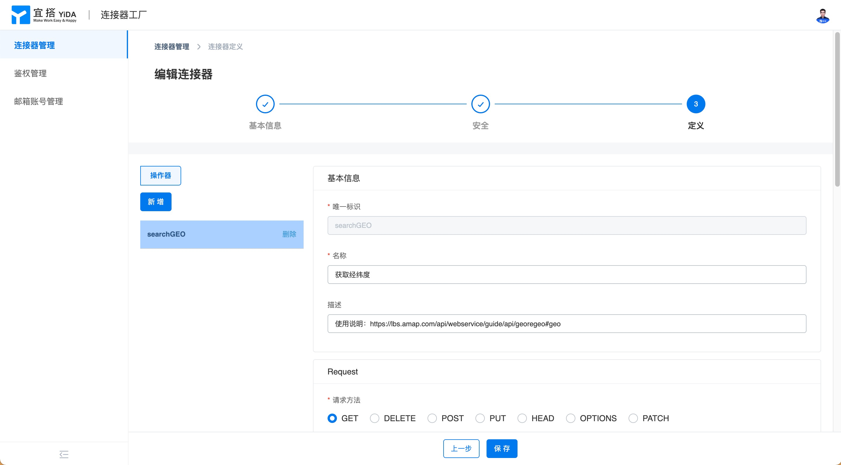Click the 唯一标识 field label
The width and height of the screenshot is (841, 465).
[346, 207]
